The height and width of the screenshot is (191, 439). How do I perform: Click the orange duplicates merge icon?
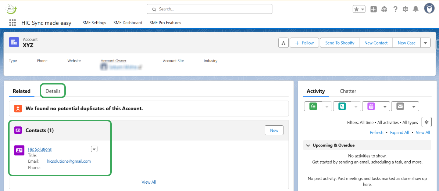click(18, 108)
